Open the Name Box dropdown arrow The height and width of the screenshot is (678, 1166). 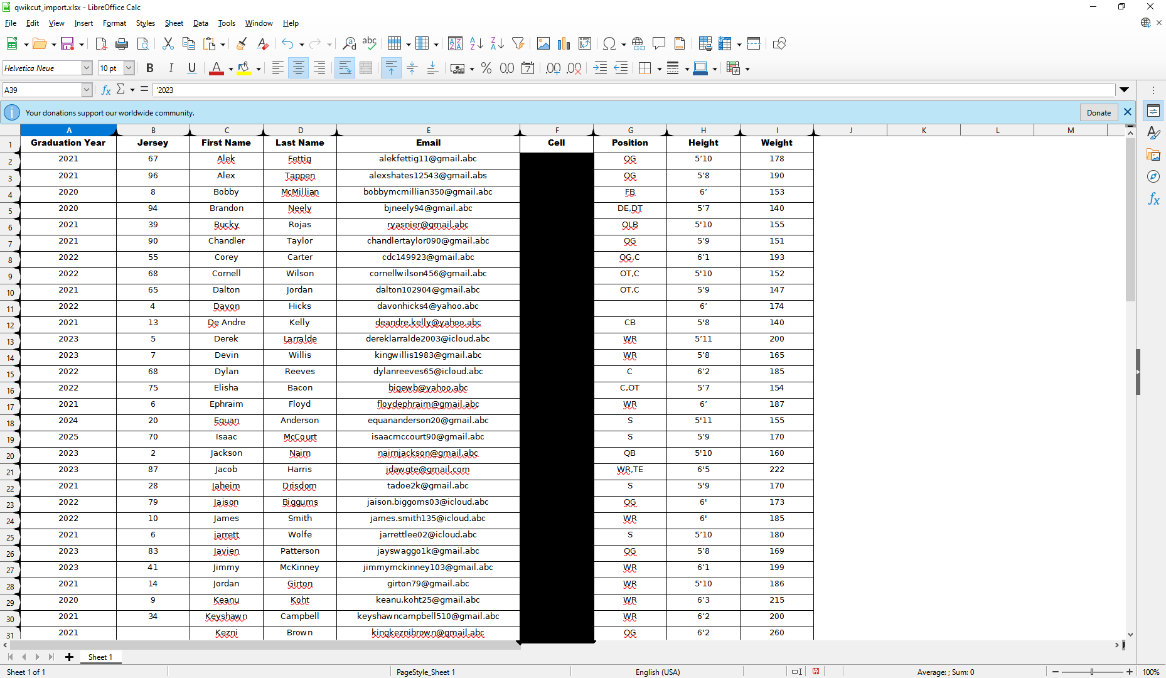coord(87,90)
